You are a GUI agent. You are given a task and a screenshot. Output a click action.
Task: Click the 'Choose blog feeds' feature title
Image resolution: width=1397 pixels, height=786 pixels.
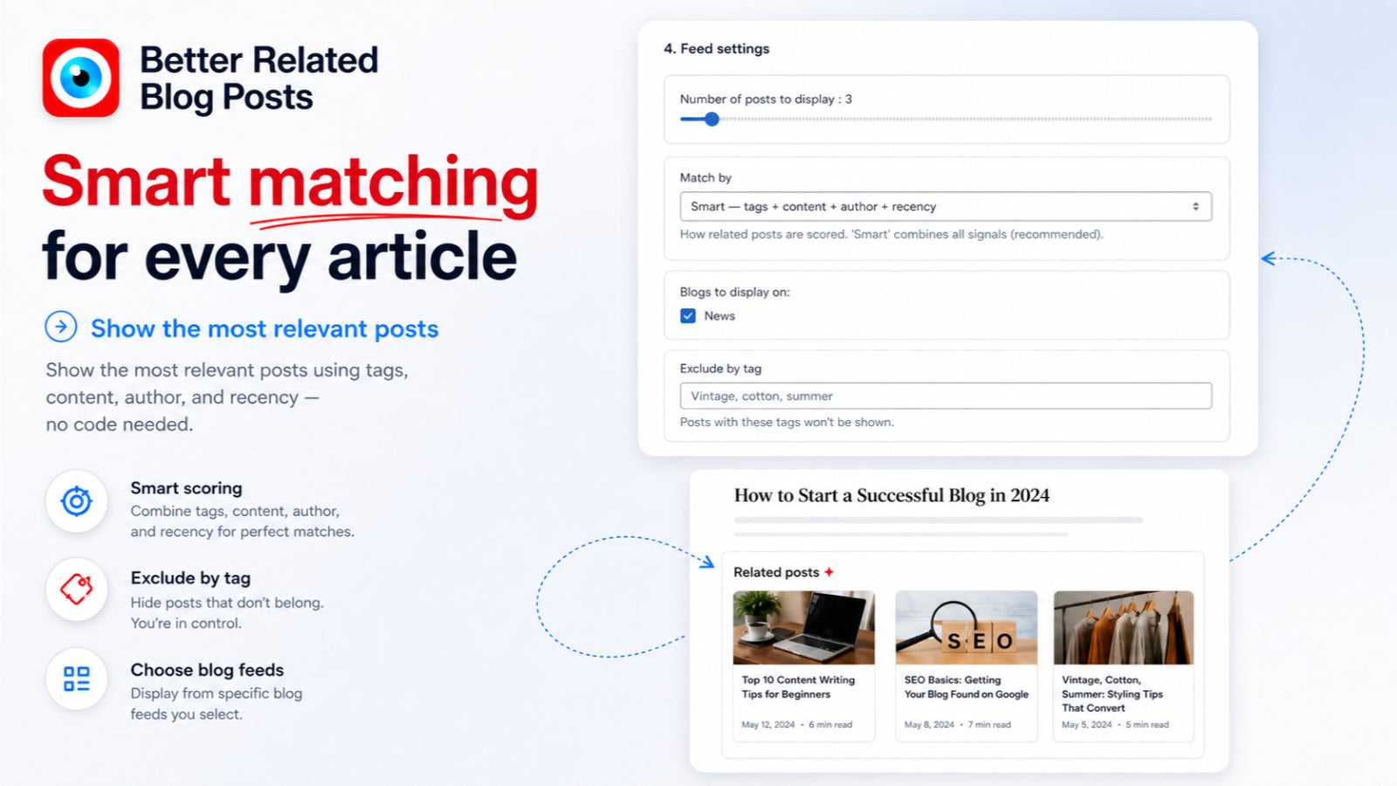pyautogui.click(x=207, y=670)
